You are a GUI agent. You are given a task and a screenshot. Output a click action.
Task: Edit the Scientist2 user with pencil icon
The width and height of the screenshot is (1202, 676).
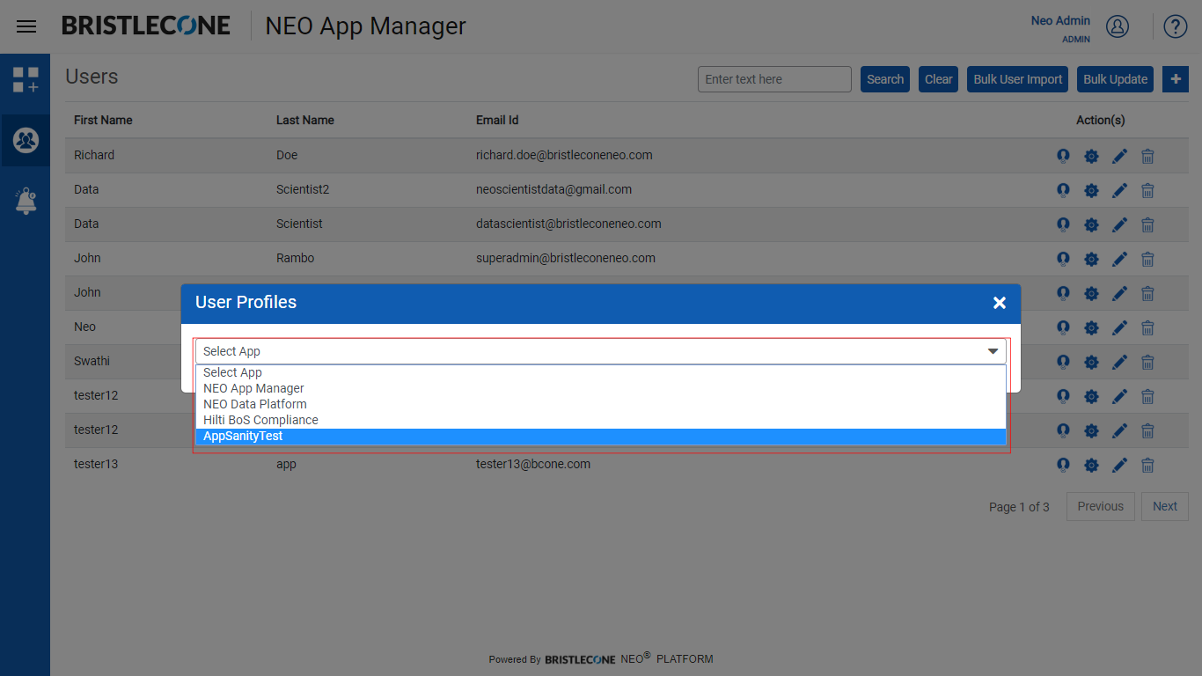[x=1119, y=190]
